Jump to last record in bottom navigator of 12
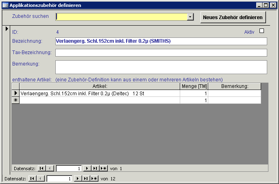 (86, 178)
